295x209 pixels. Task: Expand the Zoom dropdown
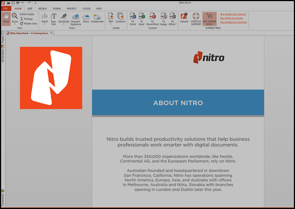pos(15,24)
